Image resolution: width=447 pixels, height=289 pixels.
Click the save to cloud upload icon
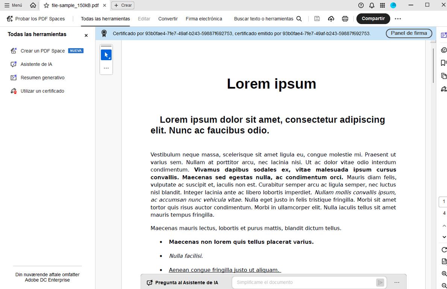pos(331,18)
